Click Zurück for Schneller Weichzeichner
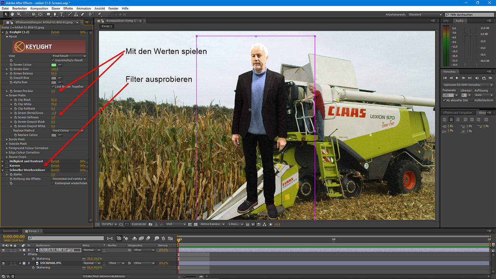Screen dimensions: 496x279 [55, 170]
